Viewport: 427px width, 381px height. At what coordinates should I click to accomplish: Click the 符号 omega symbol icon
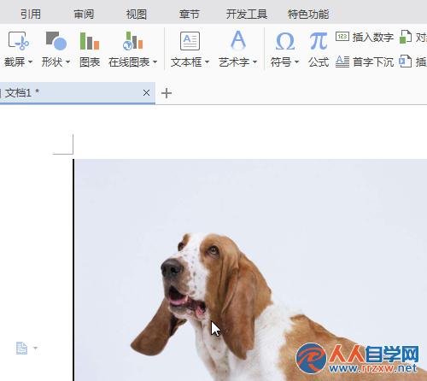tap(285, 41)
